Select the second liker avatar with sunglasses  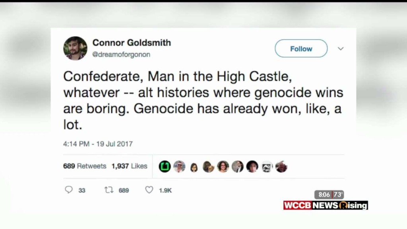click(x=179, y=167)
